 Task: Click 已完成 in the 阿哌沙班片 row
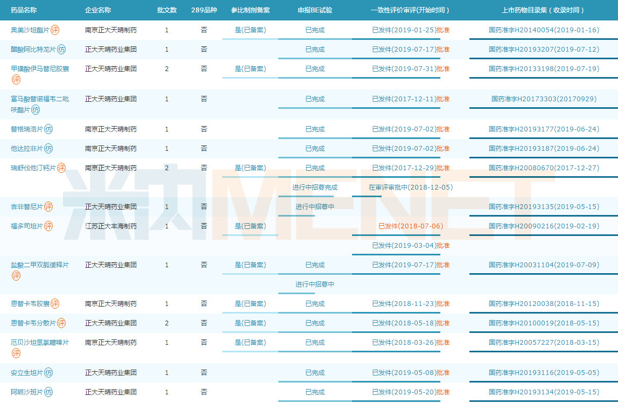pos(315,392)
